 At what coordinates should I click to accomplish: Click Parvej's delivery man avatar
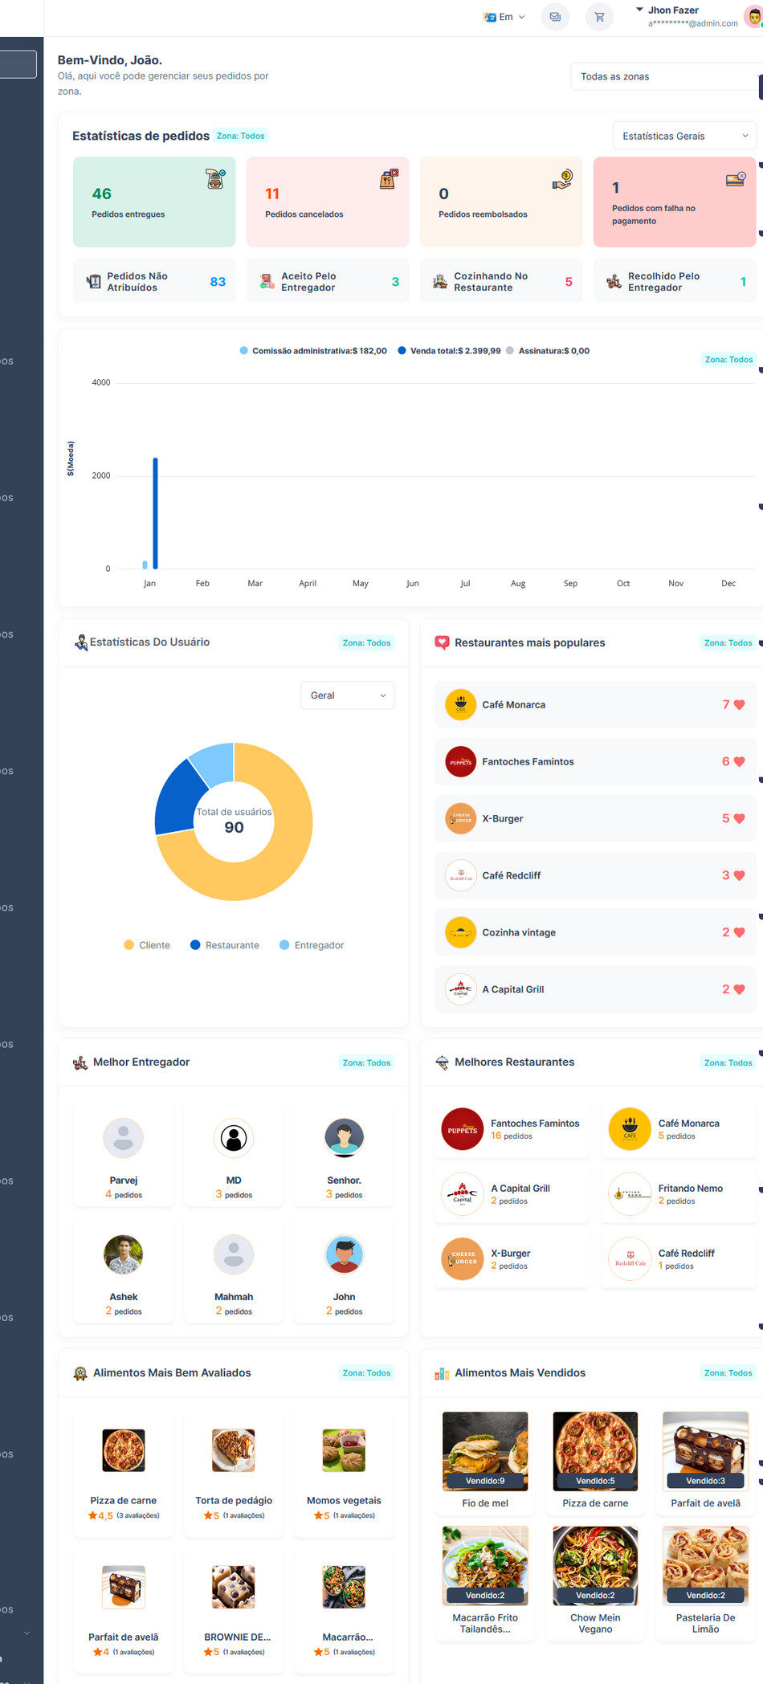coord(124,1138)
